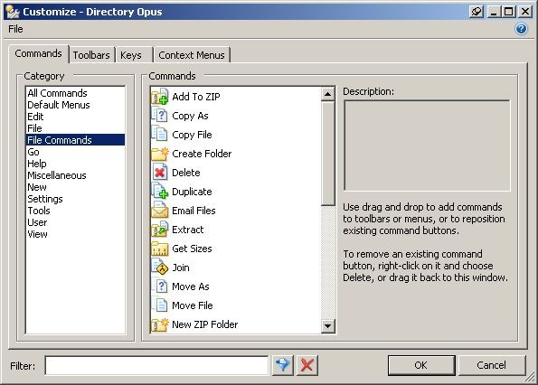Click the Create Folder icon
Screen dimensions: 538x385
[160, 154]
